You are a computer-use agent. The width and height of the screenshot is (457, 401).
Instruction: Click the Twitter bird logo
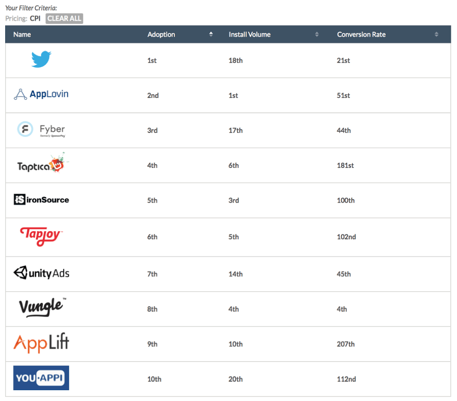pyautogui.click(x=41, y=59)
